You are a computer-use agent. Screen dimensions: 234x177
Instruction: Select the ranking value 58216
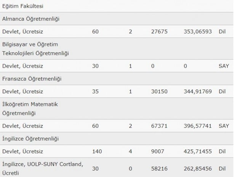159,169
